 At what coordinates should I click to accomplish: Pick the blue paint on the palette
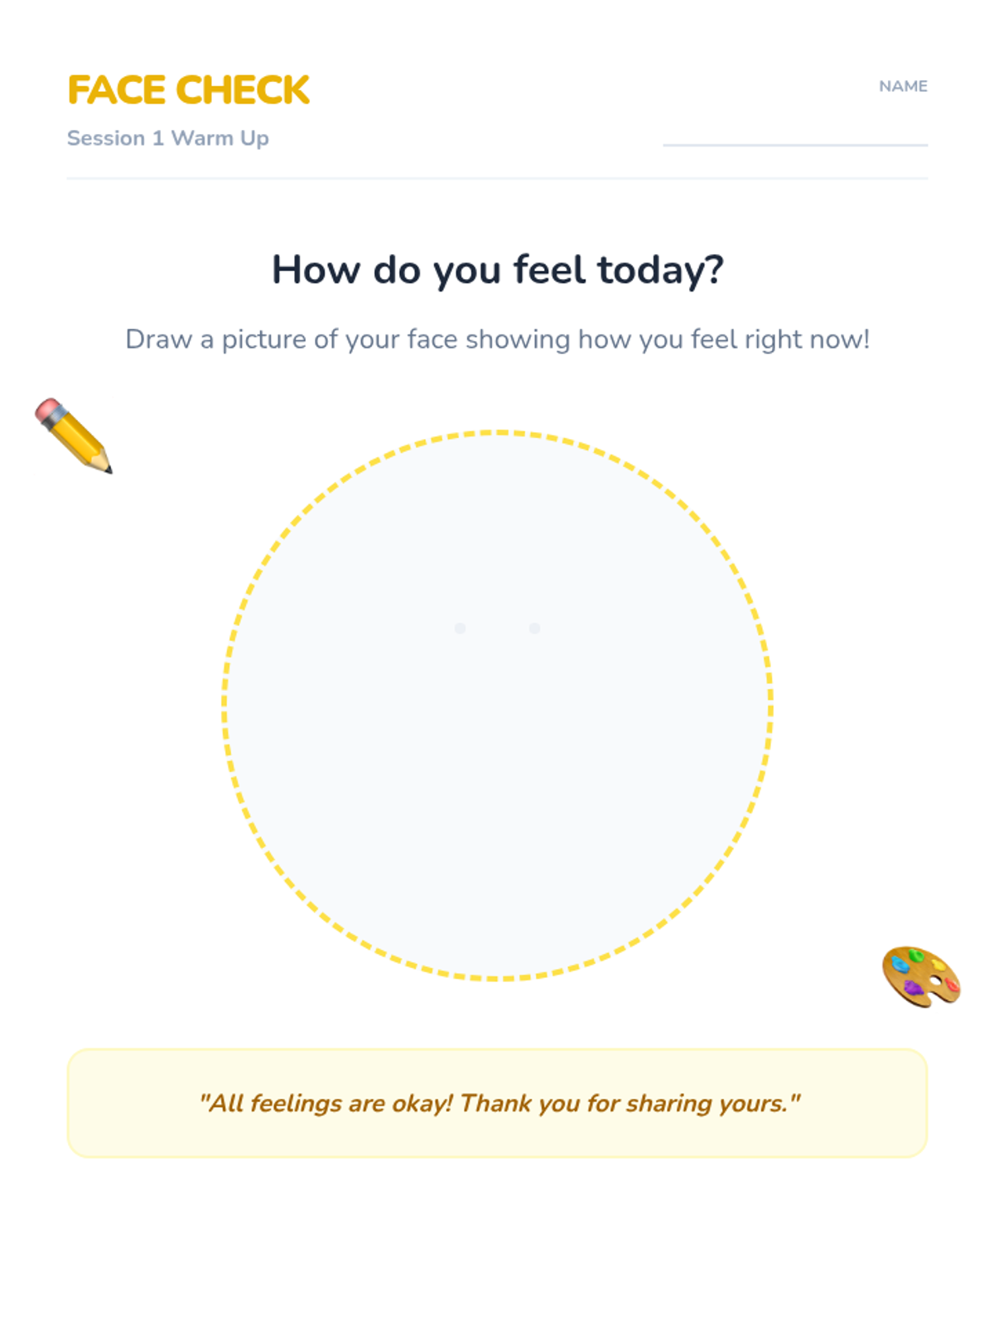(x=900, y=965)
